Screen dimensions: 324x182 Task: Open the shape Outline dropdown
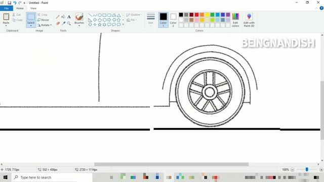click(x=134, y=15)
